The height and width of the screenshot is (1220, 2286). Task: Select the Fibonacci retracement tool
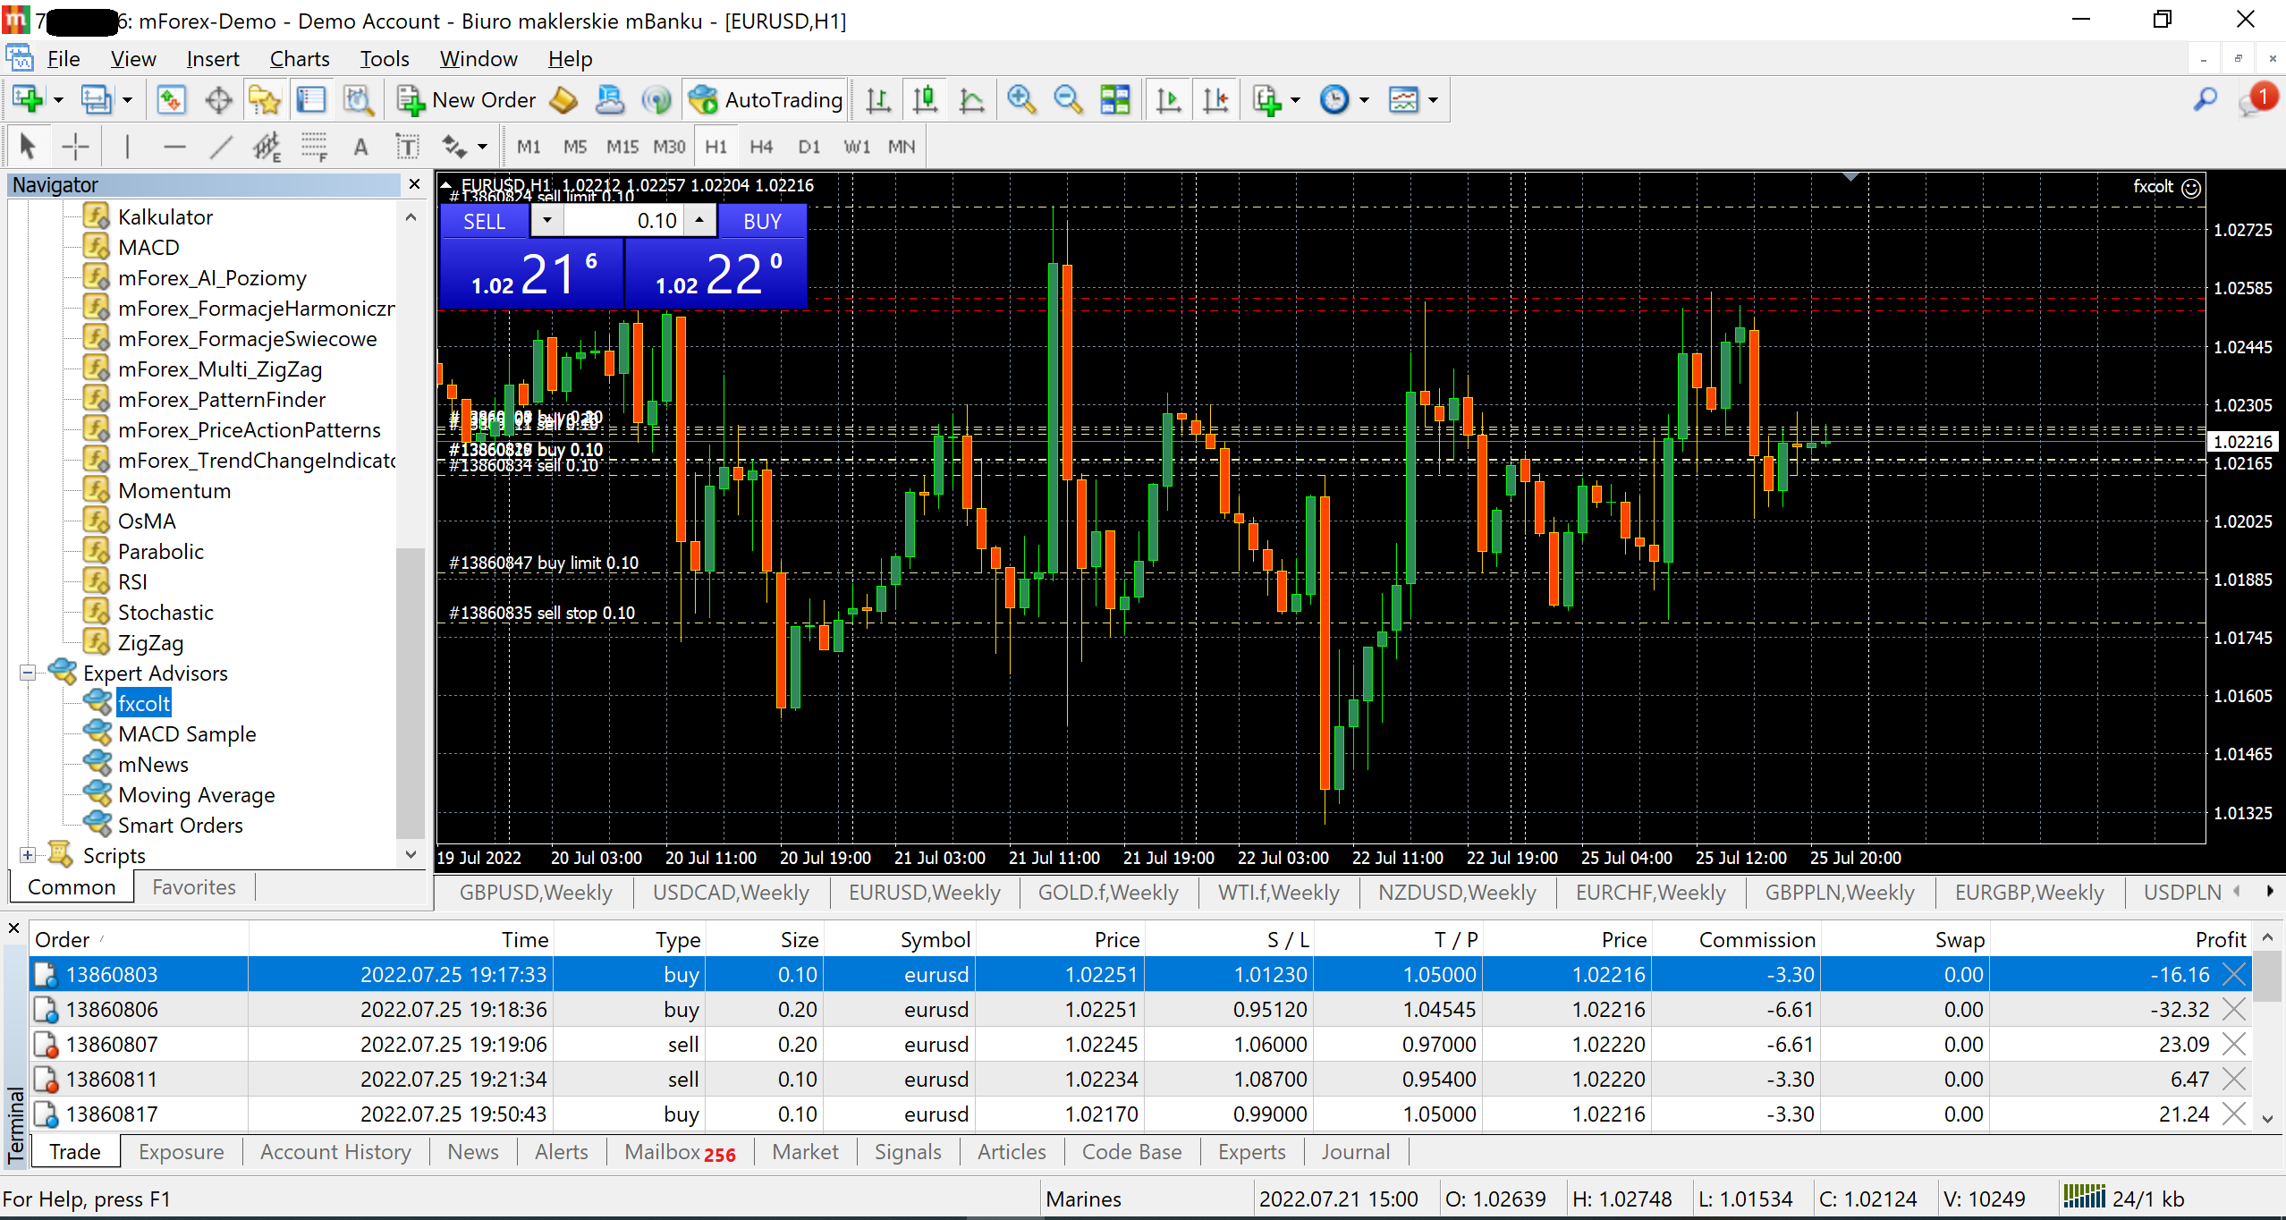(314, 147)
